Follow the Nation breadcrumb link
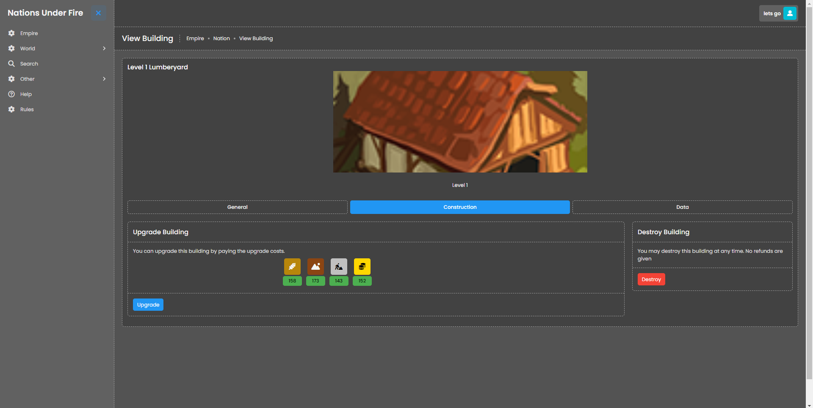The height and width of the screenshot is (408, 813). (221, 38)
